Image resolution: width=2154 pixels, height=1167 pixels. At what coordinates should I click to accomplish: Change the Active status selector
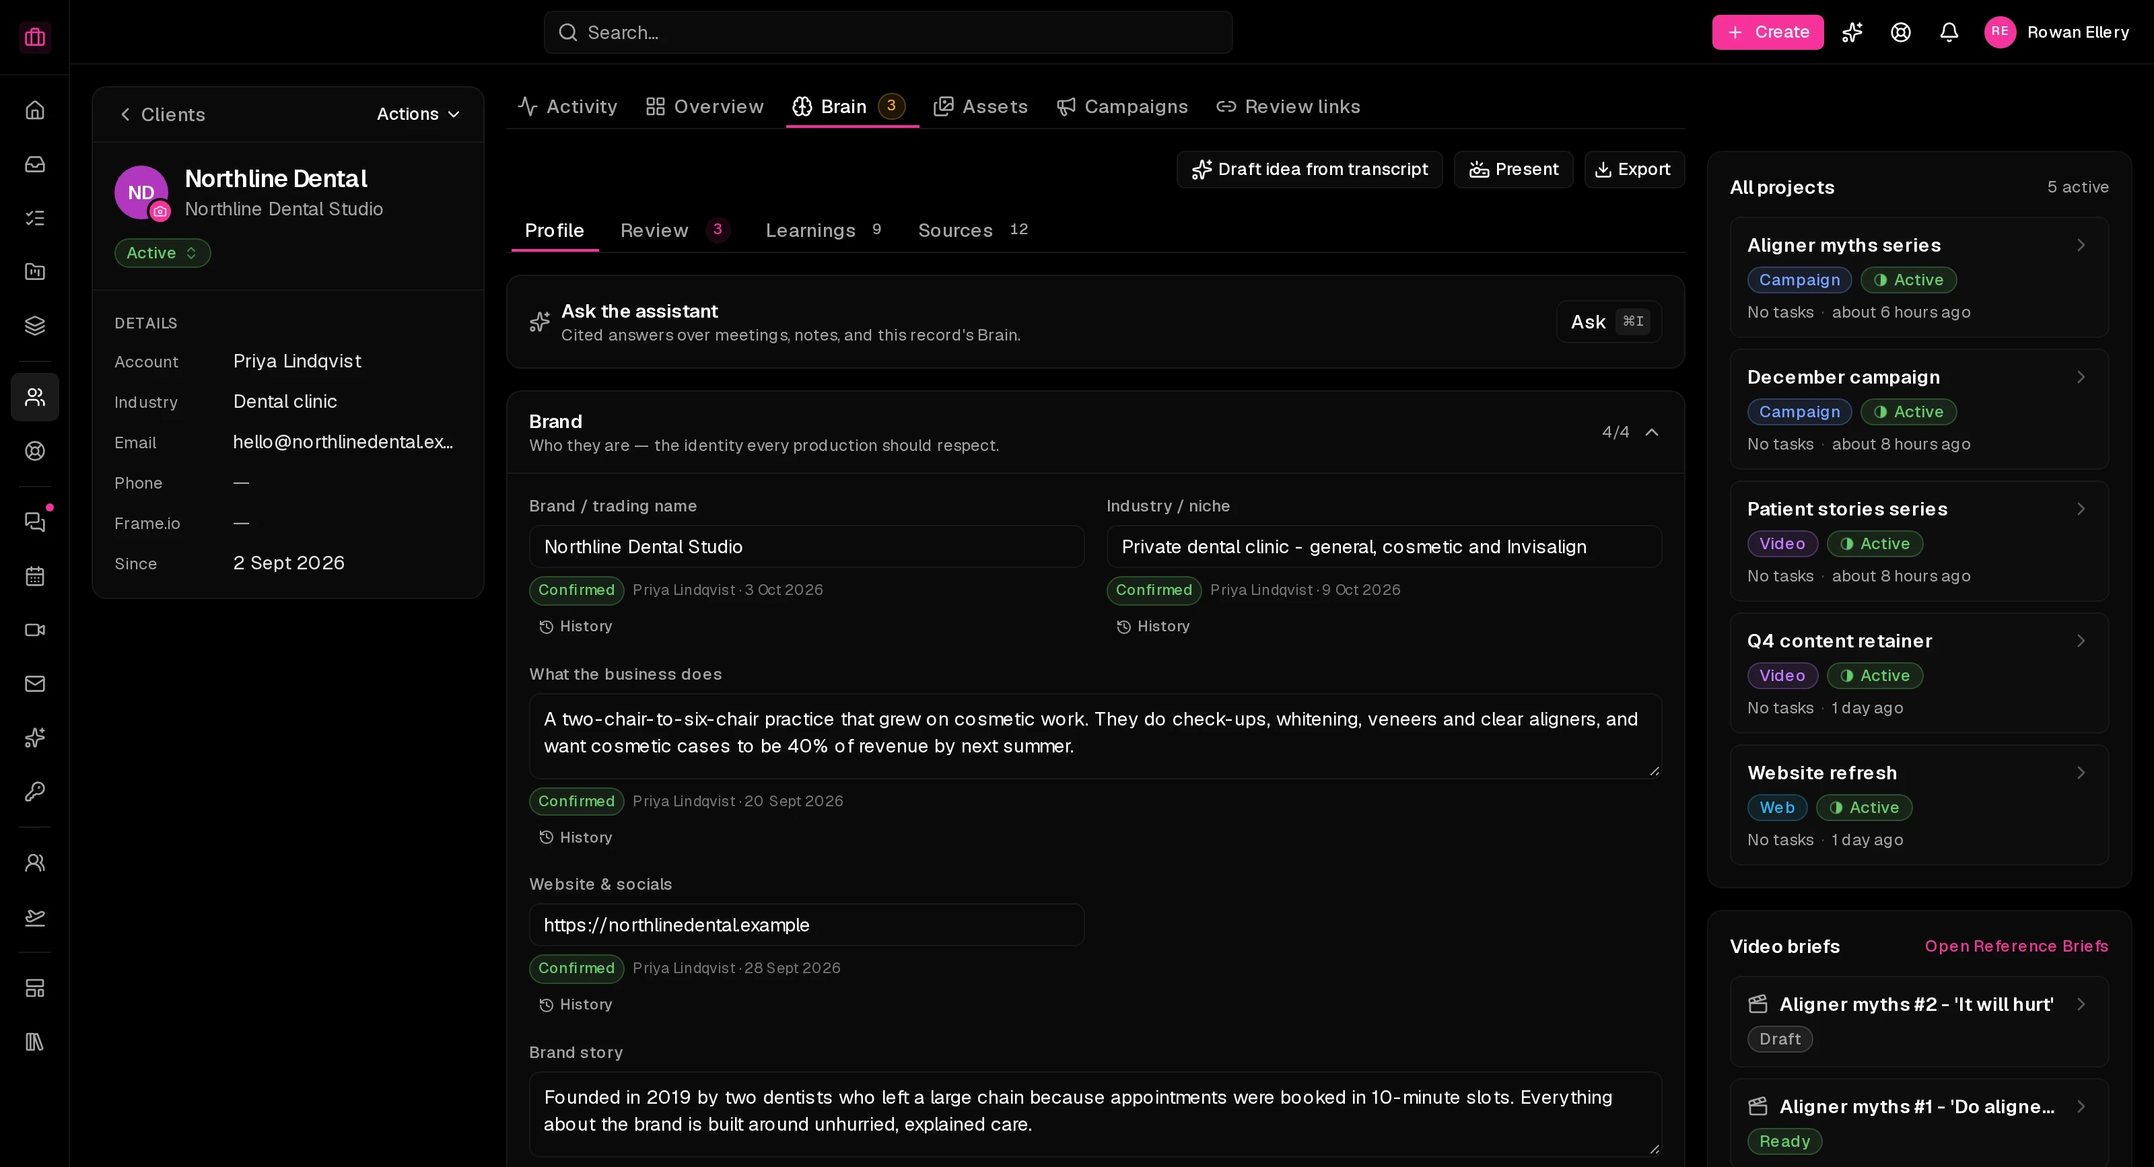tap(162, 252)
